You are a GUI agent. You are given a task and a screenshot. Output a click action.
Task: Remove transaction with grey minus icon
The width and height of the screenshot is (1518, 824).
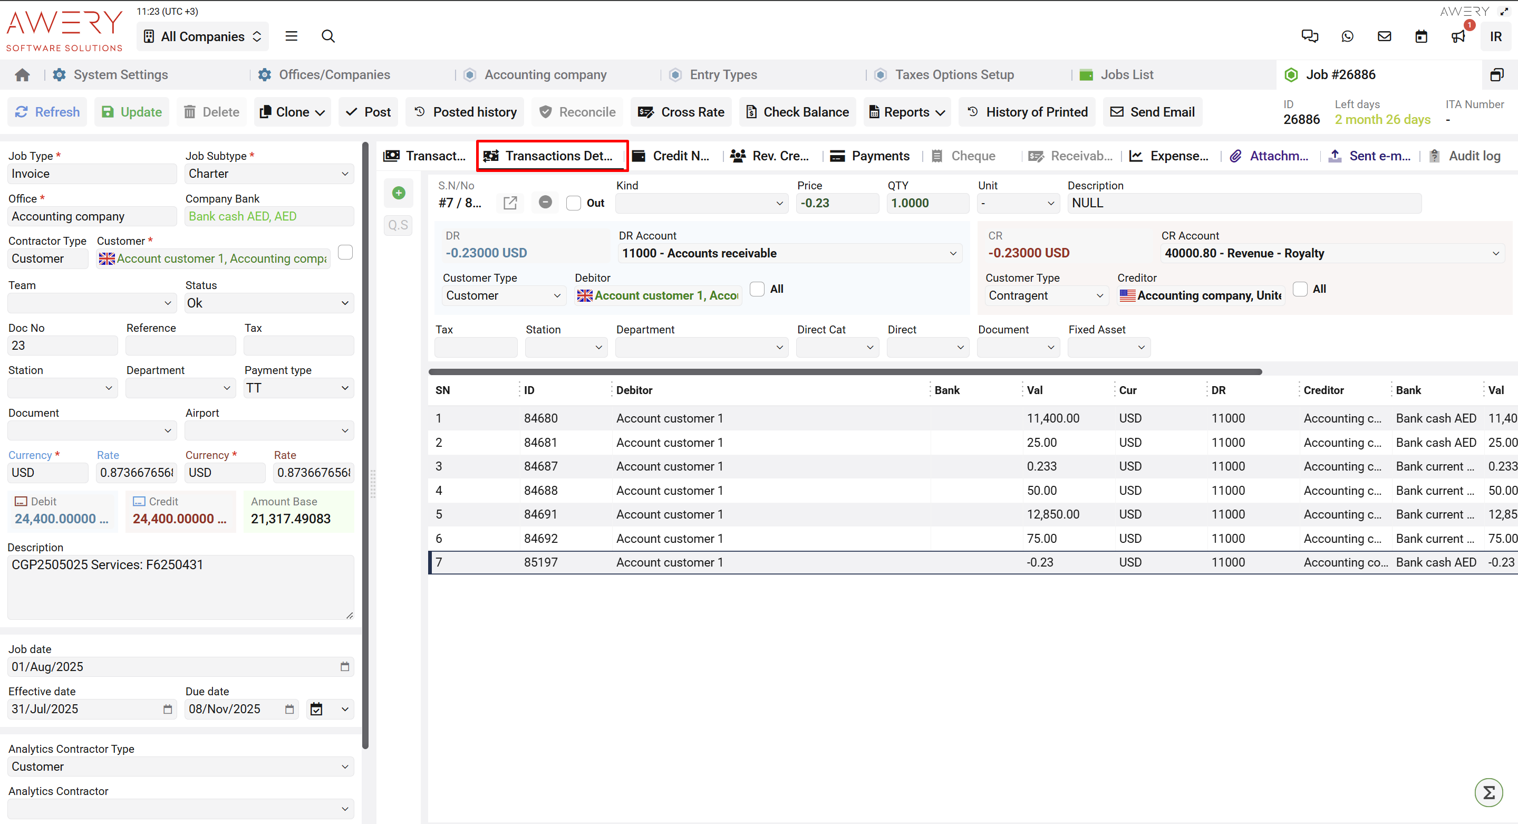[546, 202]
